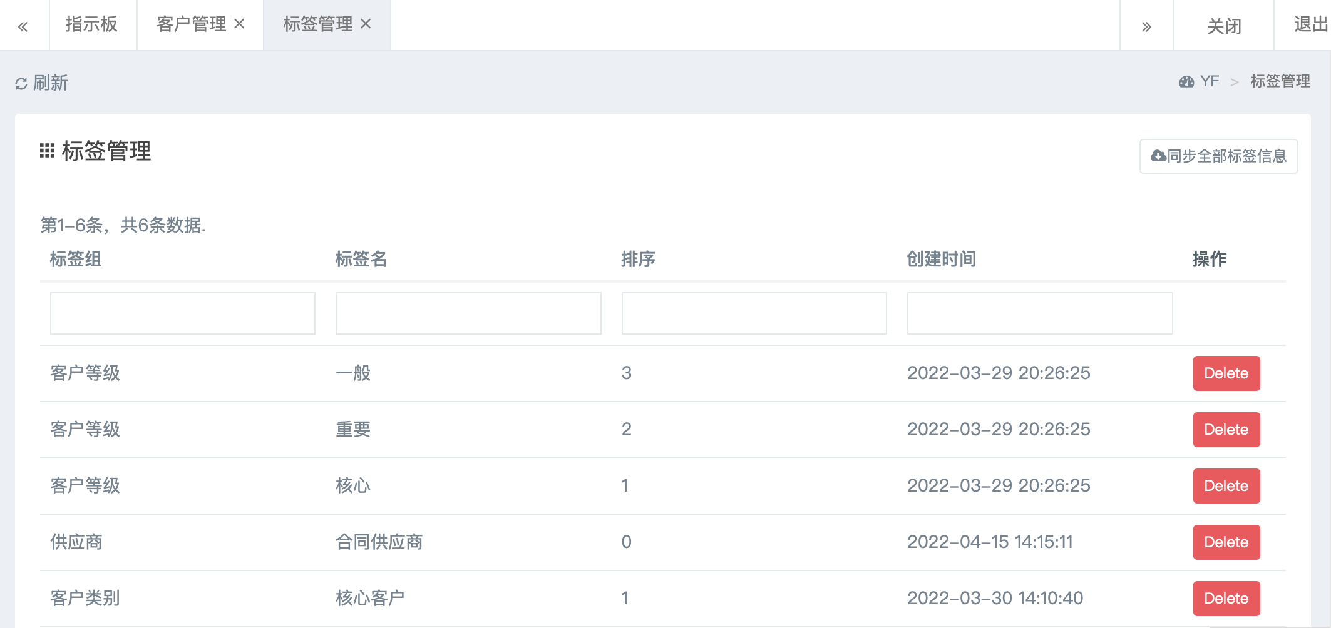
Task: Delete the 核心客户 tag row
Action: [x=1226, y=599]
